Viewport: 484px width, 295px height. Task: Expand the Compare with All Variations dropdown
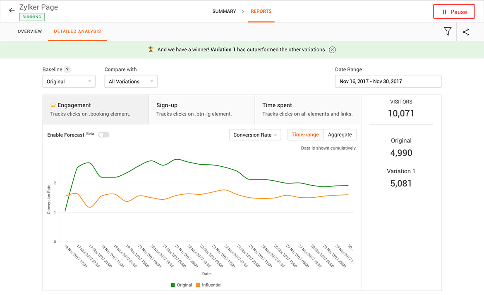131,81
